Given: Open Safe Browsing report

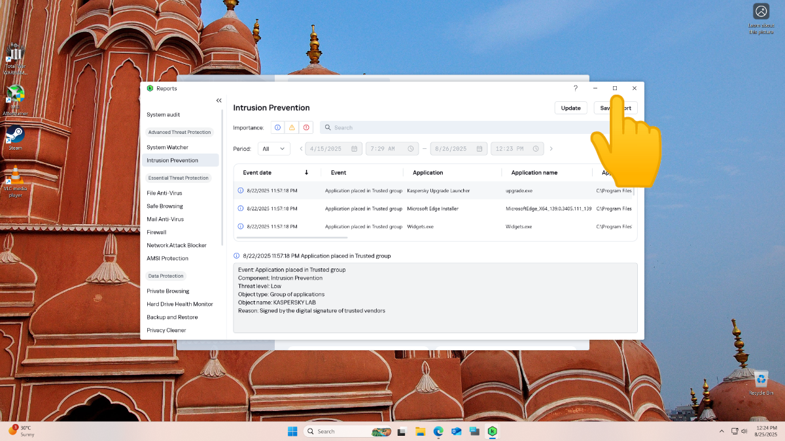Looking at the screenshot, I should [x=165, y=206].
